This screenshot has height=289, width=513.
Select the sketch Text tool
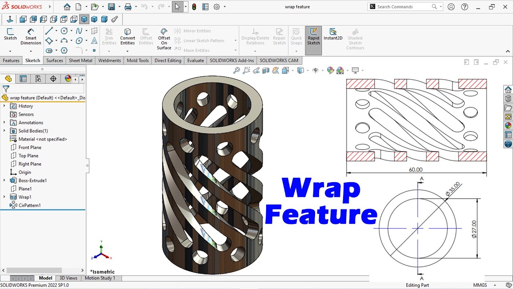[x=94, y=41]
